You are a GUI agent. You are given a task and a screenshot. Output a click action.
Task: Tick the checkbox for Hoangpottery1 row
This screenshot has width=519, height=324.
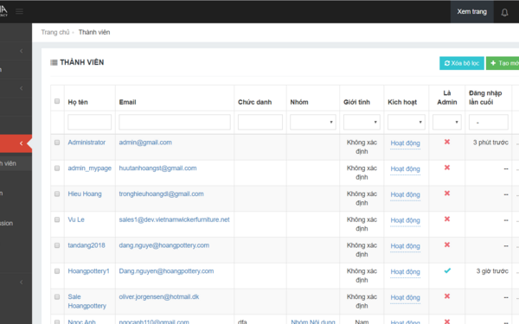click(x=57, y=271)
